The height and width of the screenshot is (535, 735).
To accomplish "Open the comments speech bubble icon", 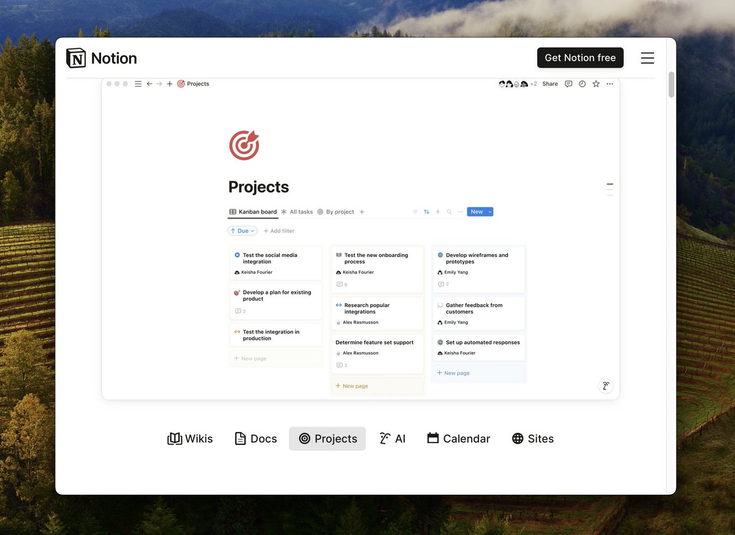I will click(568, 84).
